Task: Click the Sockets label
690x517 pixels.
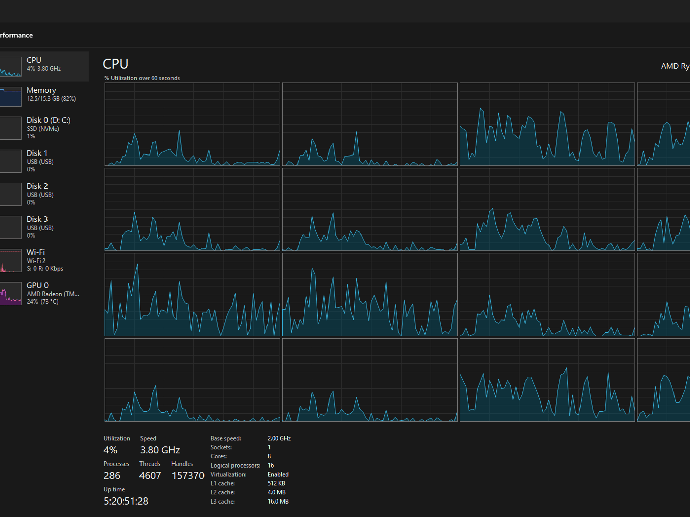Action: [x=221, y=447]
